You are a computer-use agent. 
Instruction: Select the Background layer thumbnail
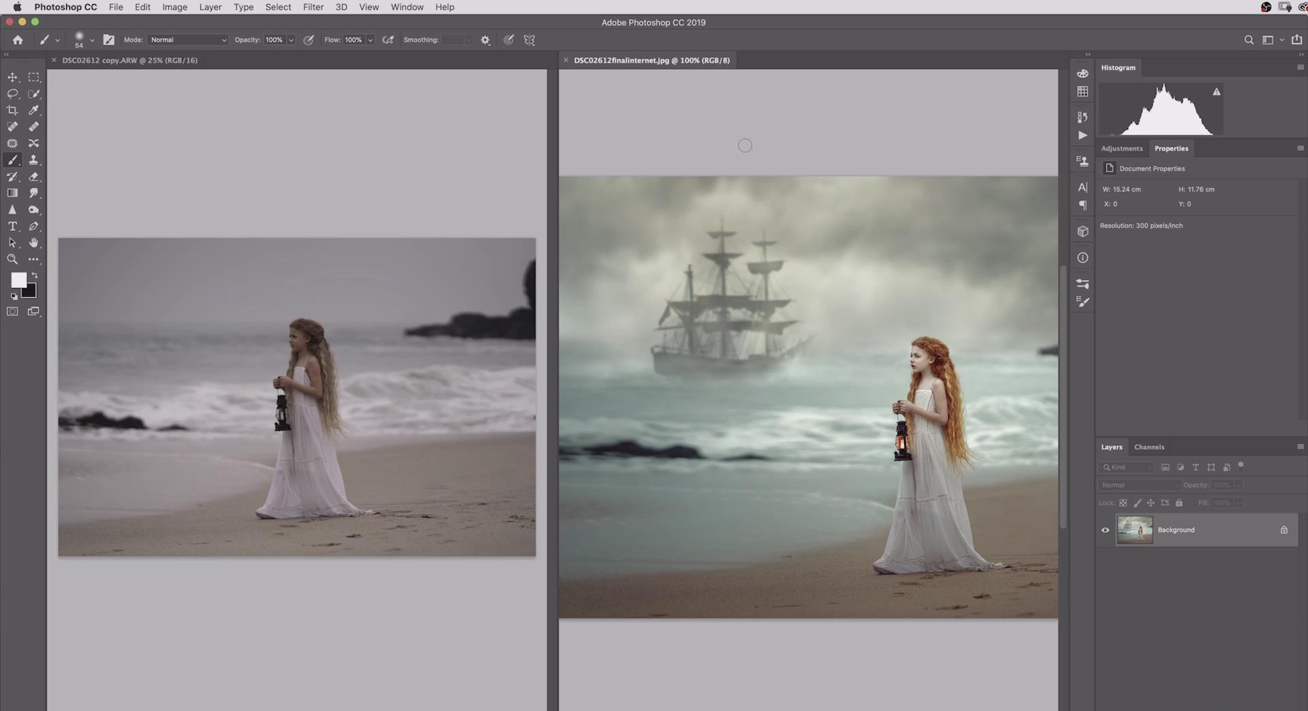coord(1134,530)
